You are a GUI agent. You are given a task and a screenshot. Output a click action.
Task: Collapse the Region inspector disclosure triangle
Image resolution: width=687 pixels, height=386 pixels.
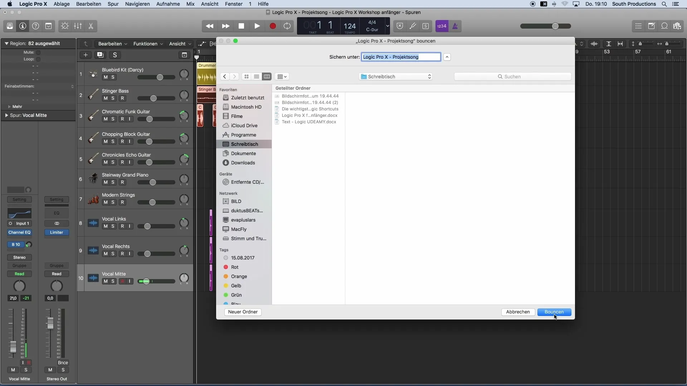(x=6, y=43)
